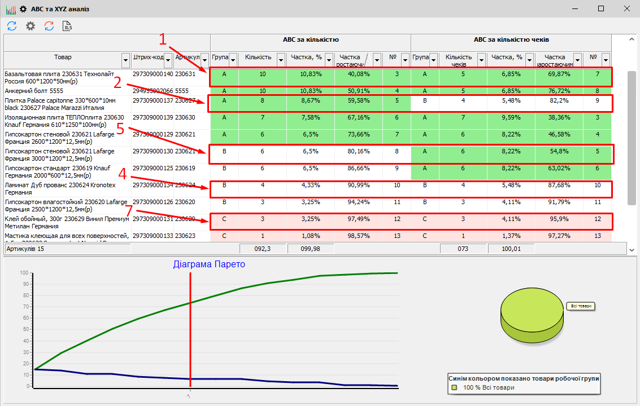Click the red and blue reload icon
Screen dimensions: 640x406
(x=49, y=26)
